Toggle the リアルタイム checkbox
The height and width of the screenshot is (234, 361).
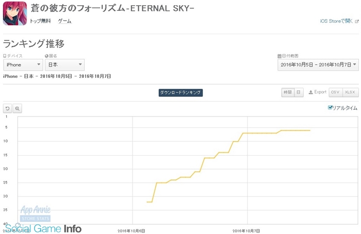click(x=330, y=107)
